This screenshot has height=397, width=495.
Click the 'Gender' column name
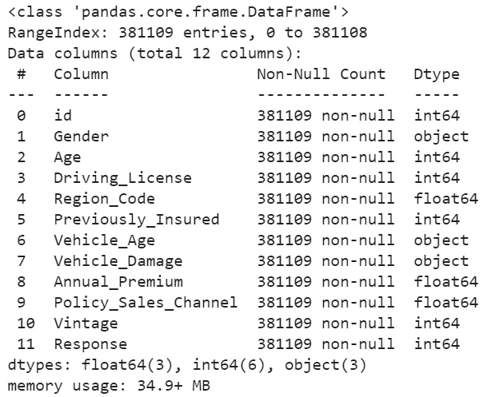pyautogui.click(x=81, y=137)
